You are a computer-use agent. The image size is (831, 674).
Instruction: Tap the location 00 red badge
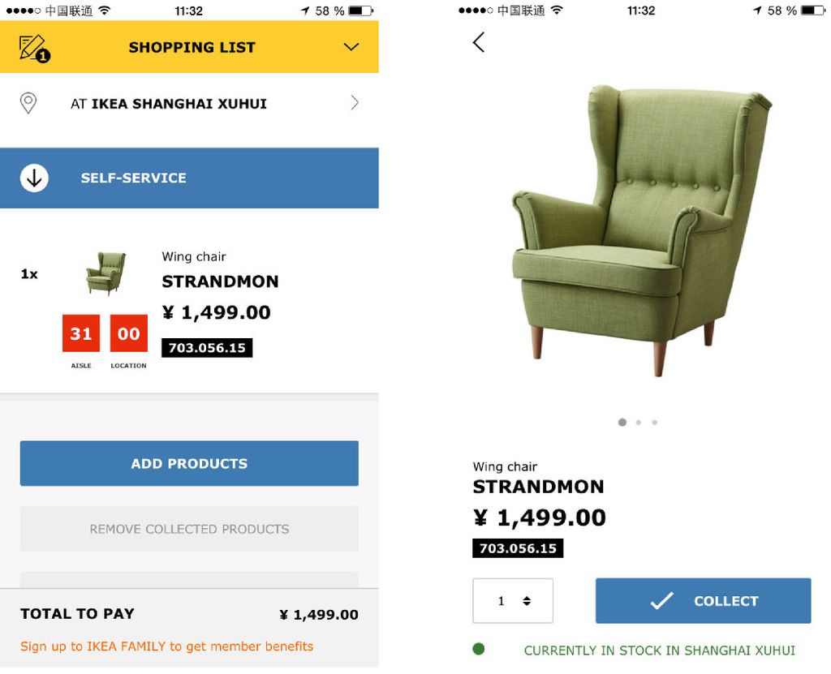pyautogui.click(x=129, y=333)
